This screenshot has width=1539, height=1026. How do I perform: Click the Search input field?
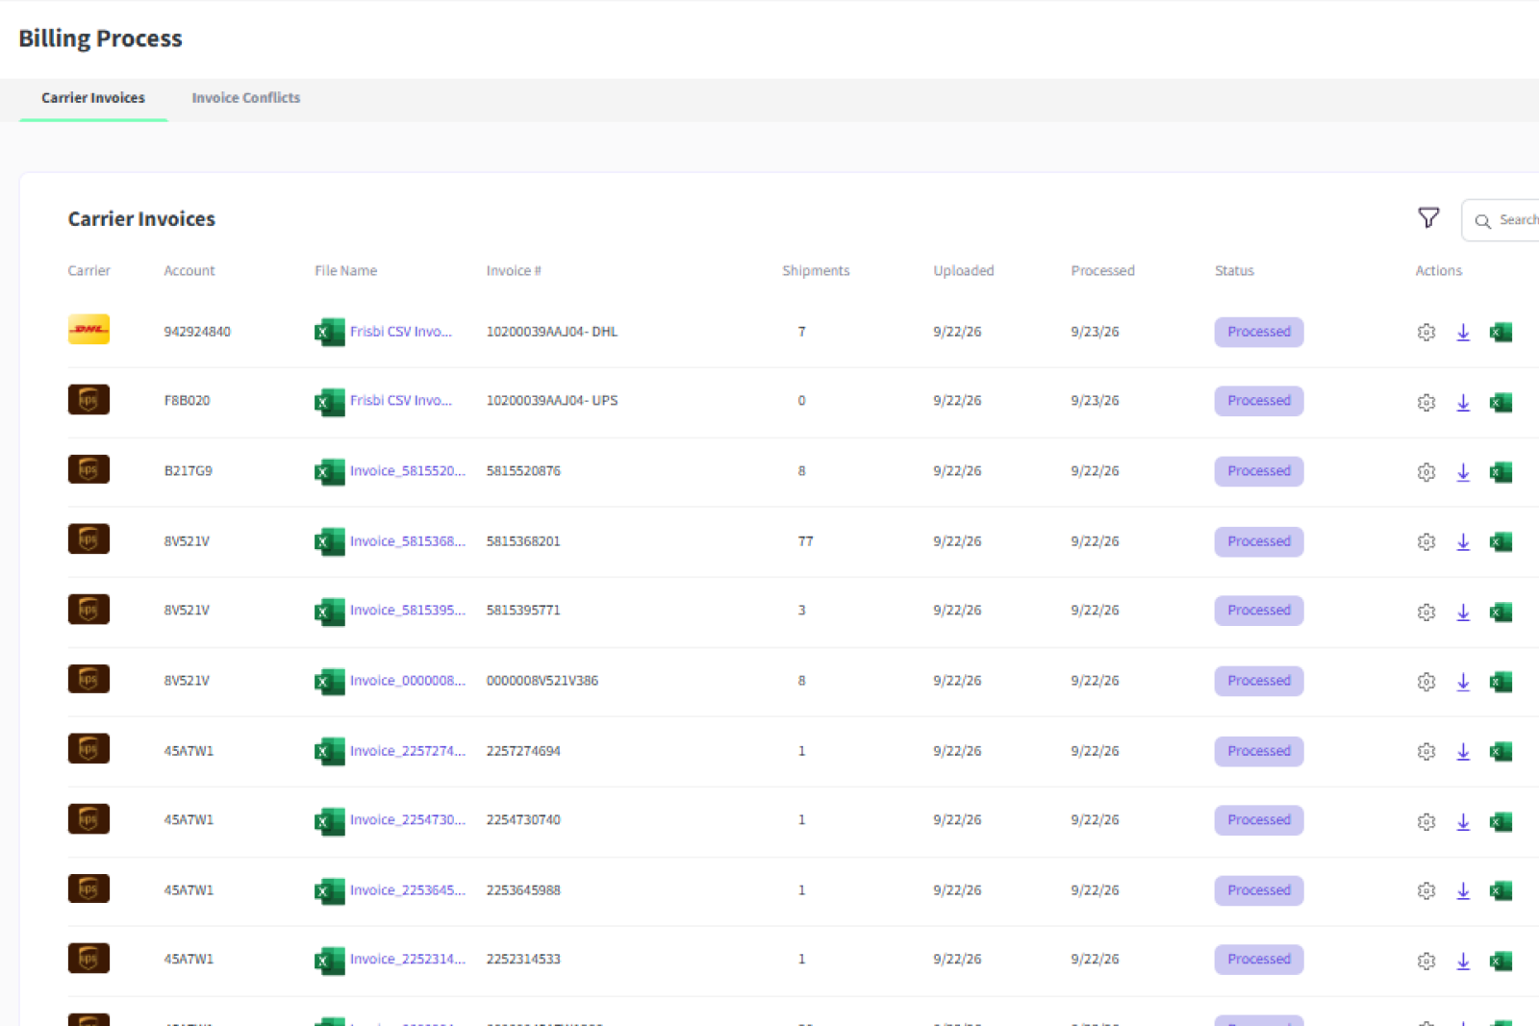1501,220
